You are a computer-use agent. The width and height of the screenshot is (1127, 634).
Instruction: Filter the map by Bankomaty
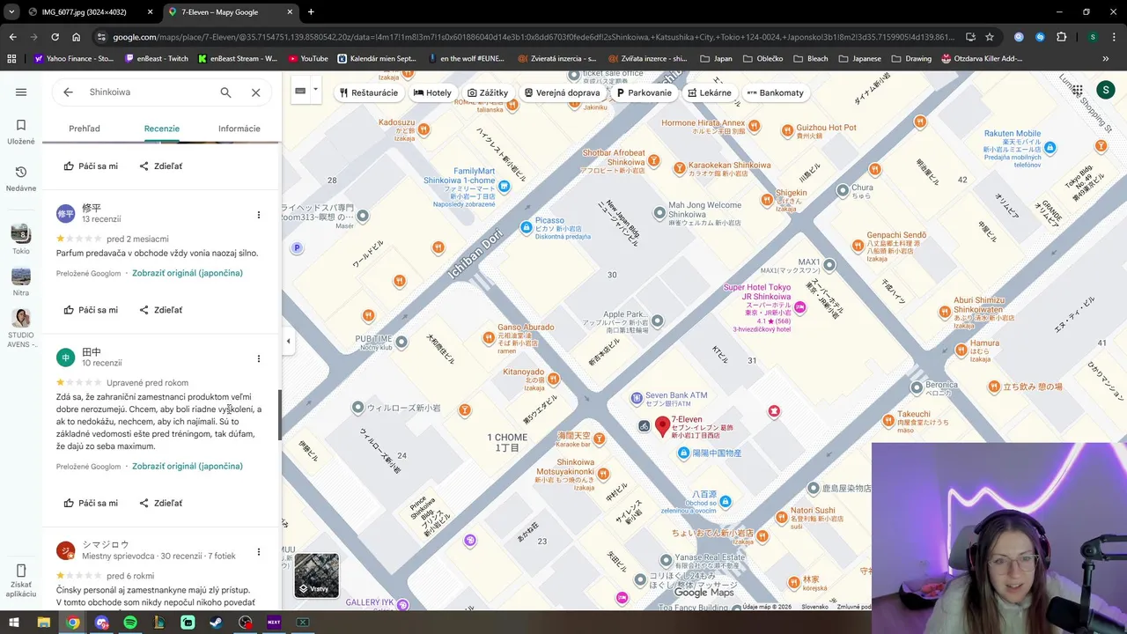click(776, 92)
